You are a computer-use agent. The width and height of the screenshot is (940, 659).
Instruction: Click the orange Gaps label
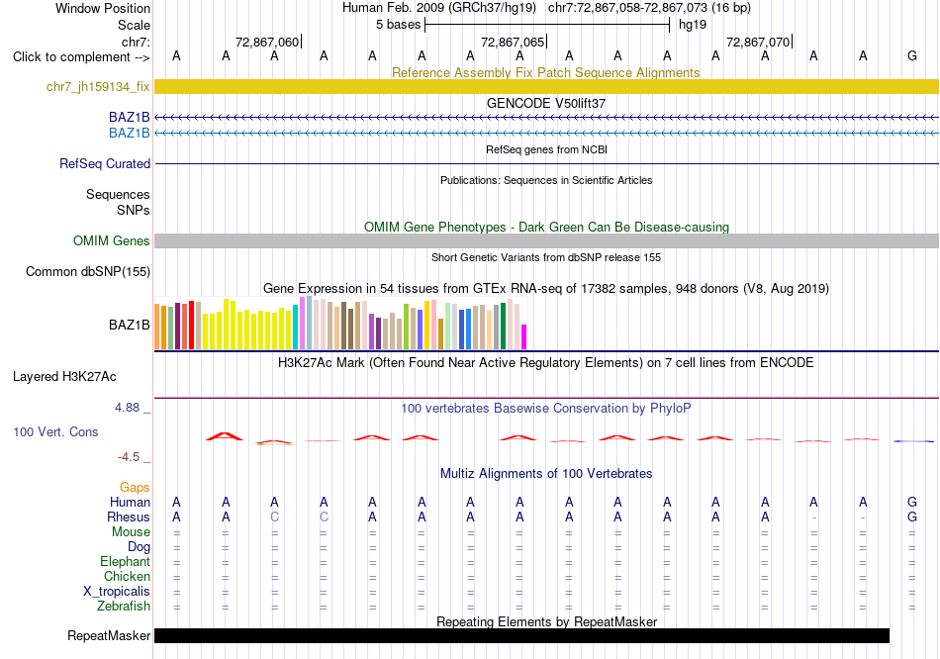(135, 488)
